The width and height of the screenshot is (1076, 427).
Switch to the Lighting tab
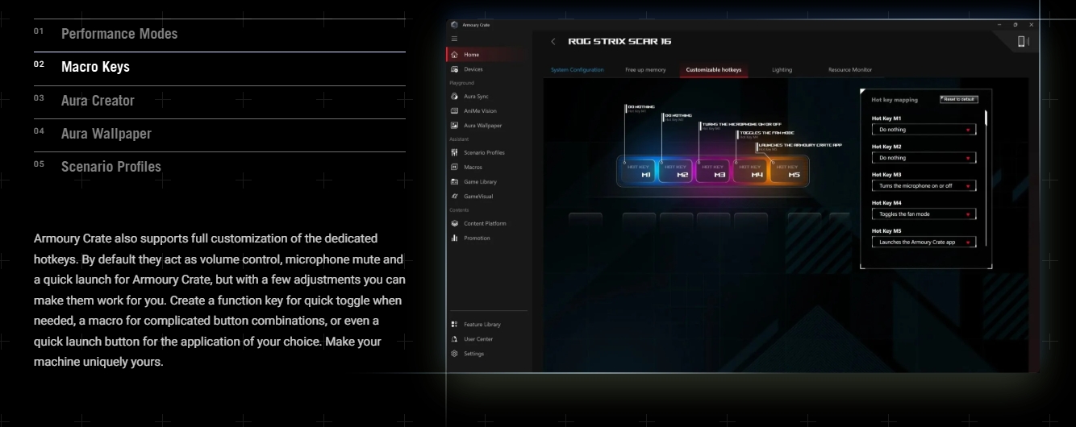click(x=782, y=70)
